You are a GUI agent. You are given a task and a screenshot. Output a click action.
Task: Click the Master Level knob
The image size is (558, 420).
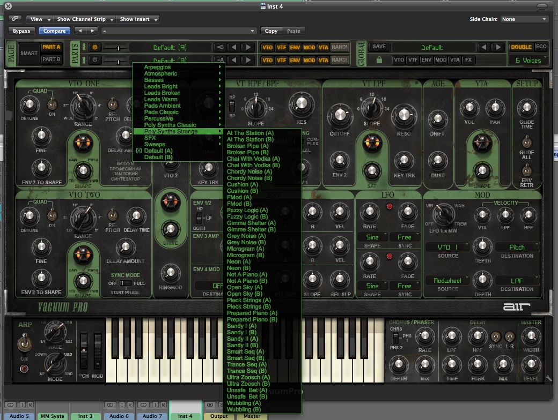coord(531,364)
